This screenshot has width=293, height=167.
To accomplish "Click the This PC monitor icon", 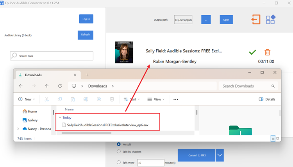I will [74, 86].
